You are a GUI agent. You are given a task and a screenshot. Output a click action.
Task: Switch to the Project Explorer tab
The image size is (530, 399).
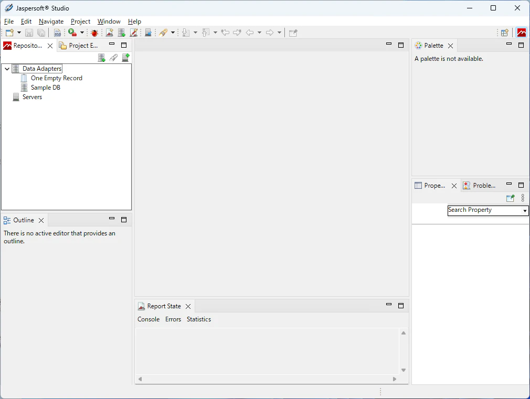tap(78, 46)
